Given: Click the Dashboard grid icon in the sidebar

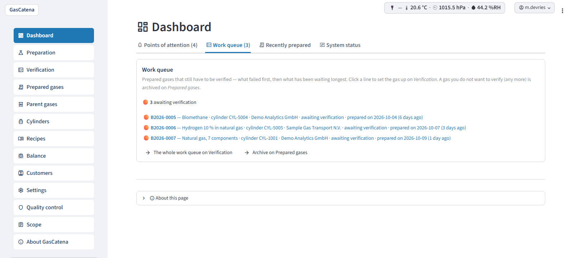Looking at the screenshot, I should [21, 35].
